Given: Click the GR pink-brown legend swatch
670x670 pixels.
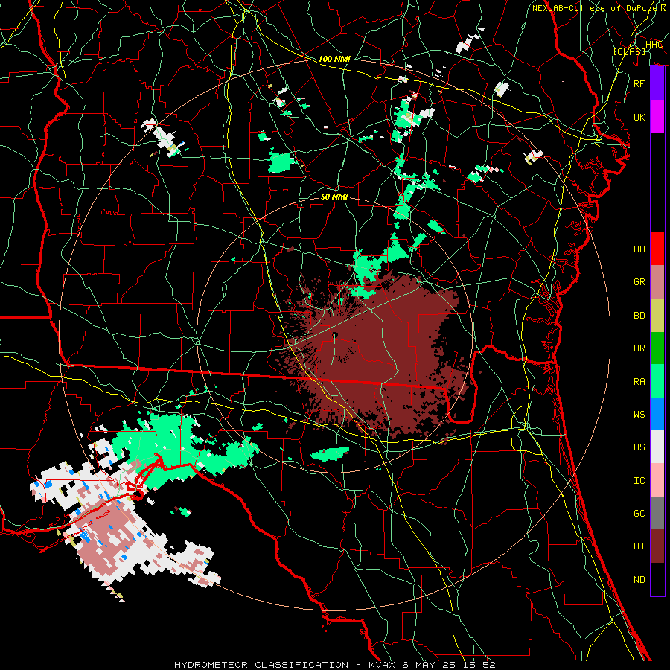Looking at the screenshot, I should click(657, 281).
